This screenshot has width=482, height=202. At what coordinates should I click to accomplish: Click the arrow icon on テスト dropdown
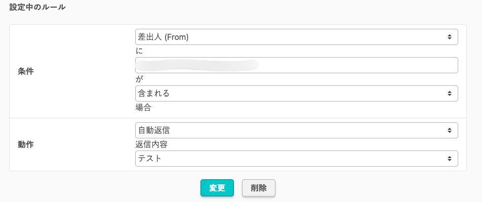pyautogui.click(x=449, y=159)
